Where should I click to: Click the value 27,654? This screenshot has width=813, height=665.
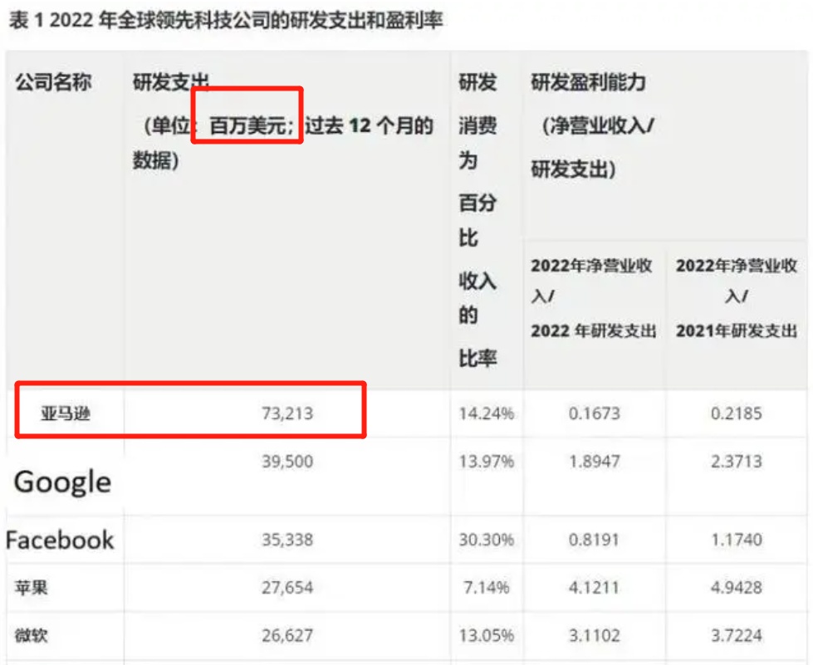click(x=287, y=588)
